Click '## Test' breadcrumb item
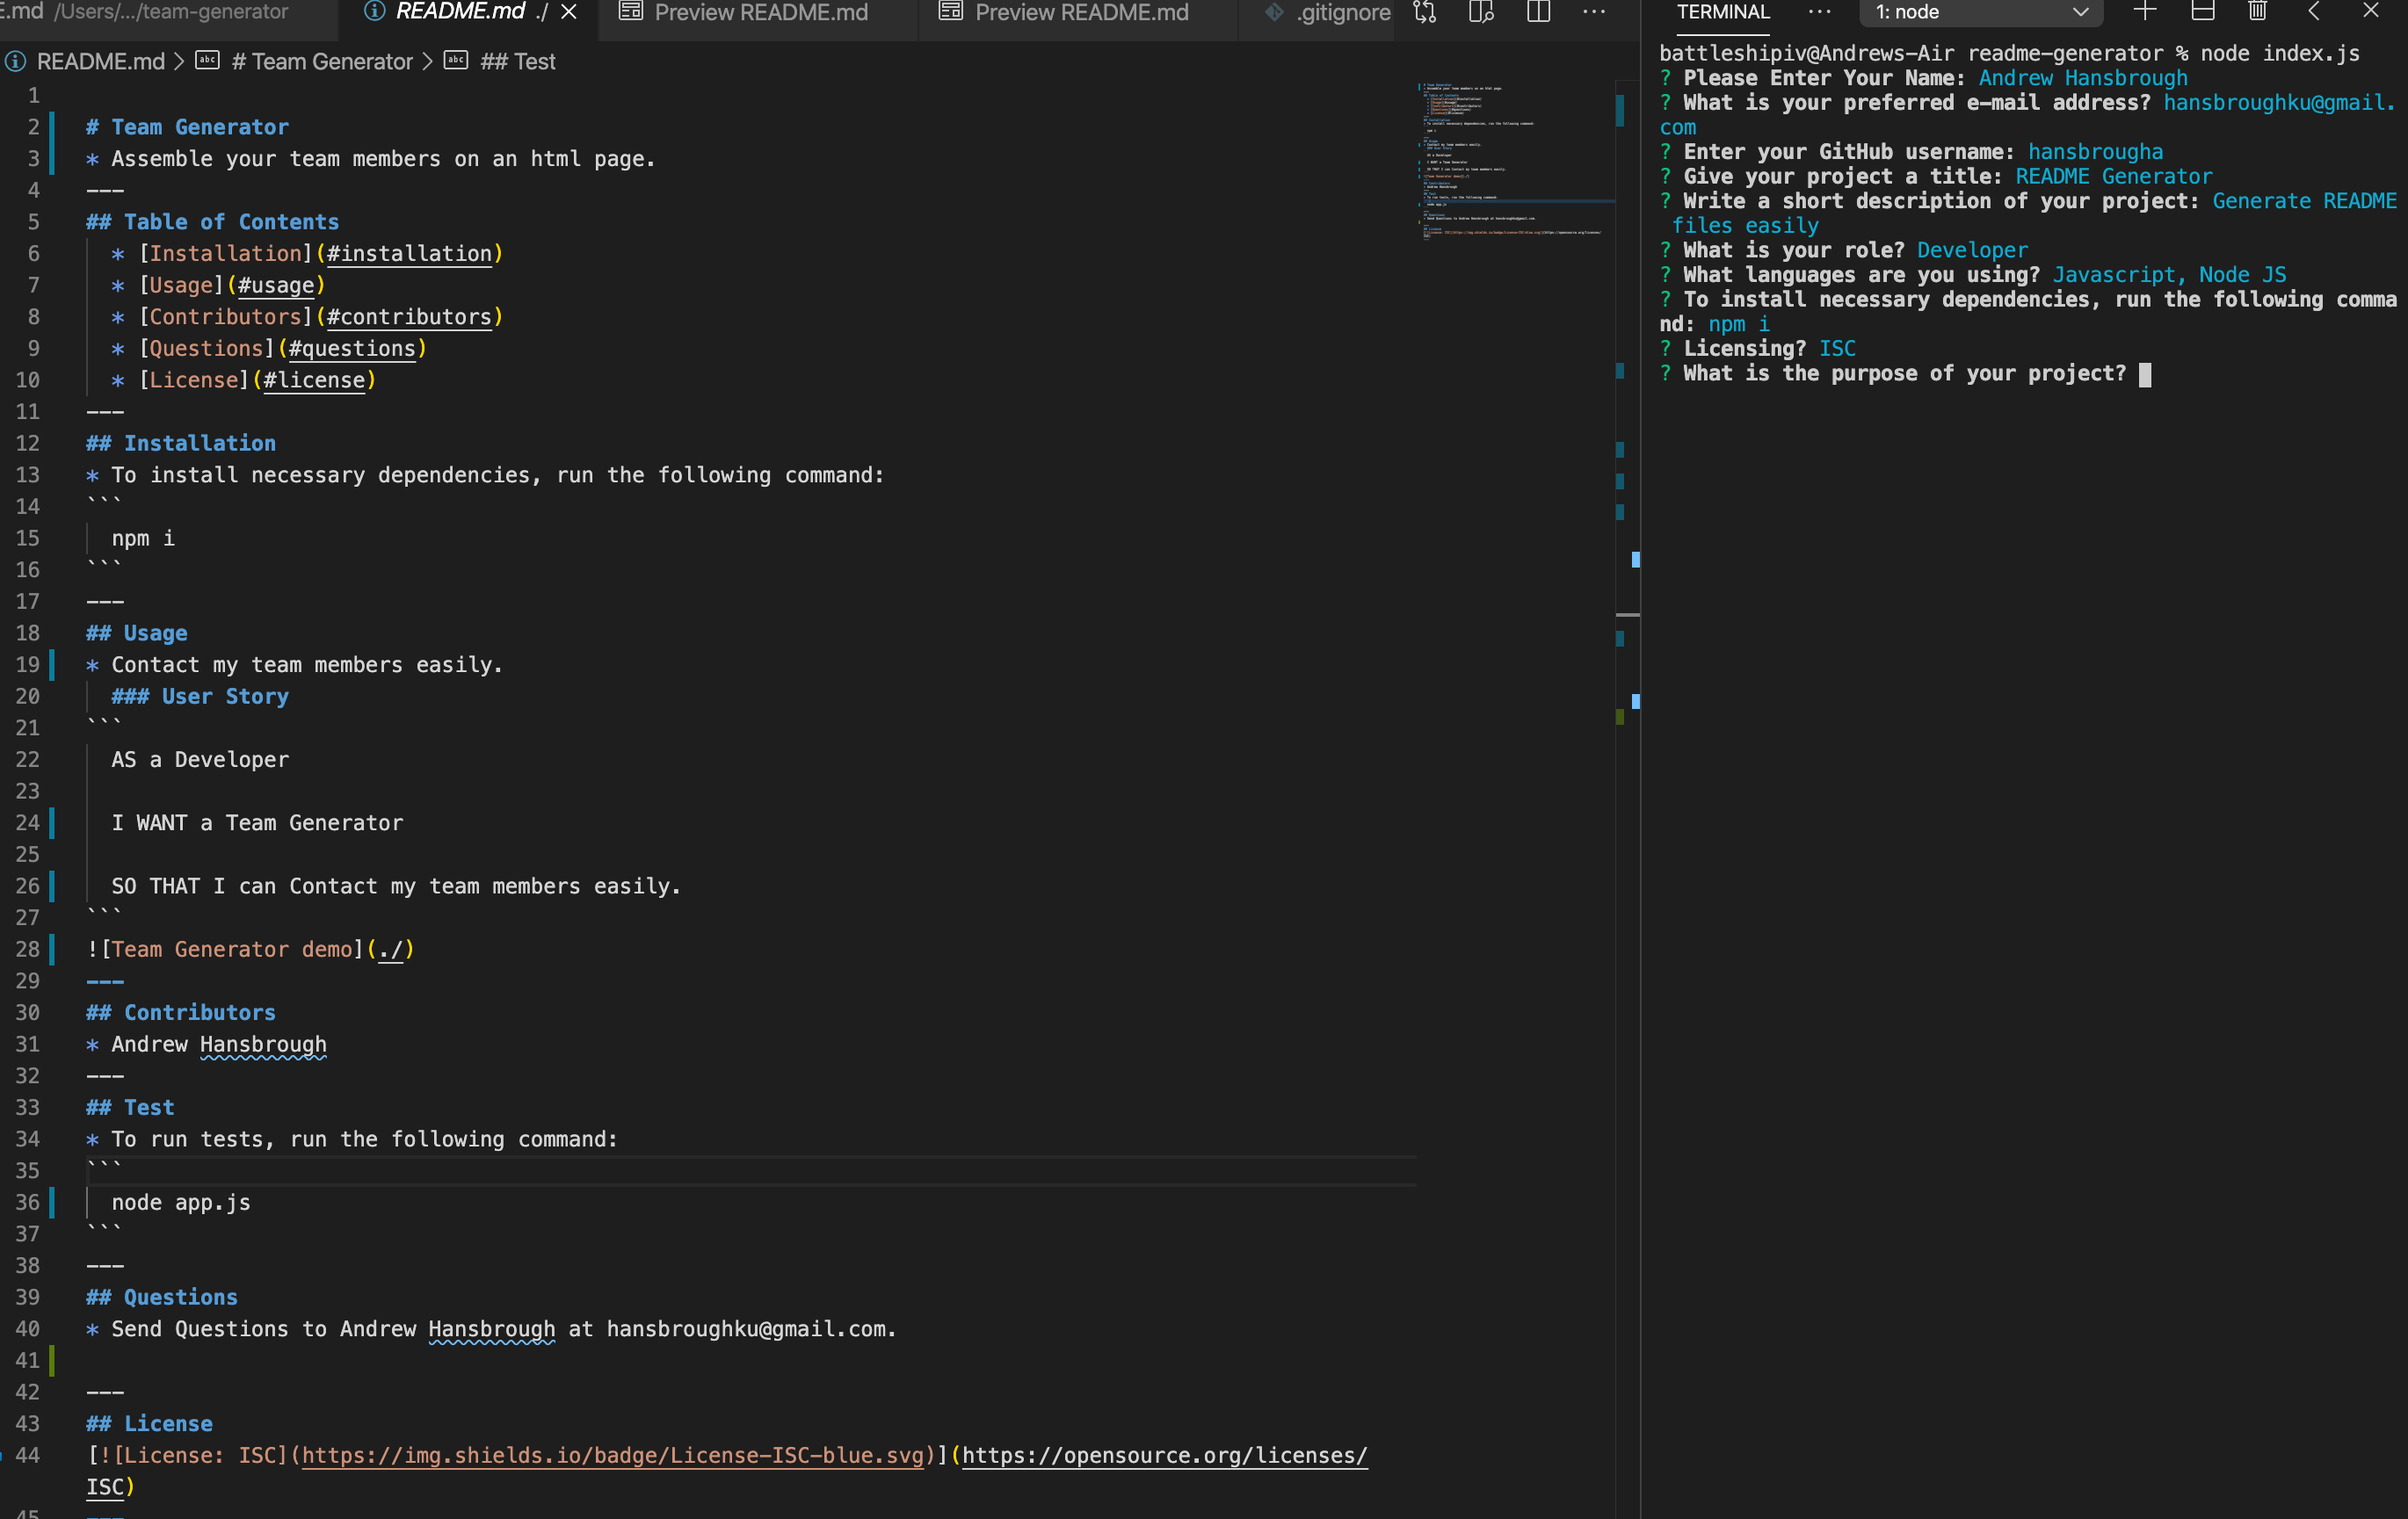Screen dimensions: 2408x1519 (518, 62)
